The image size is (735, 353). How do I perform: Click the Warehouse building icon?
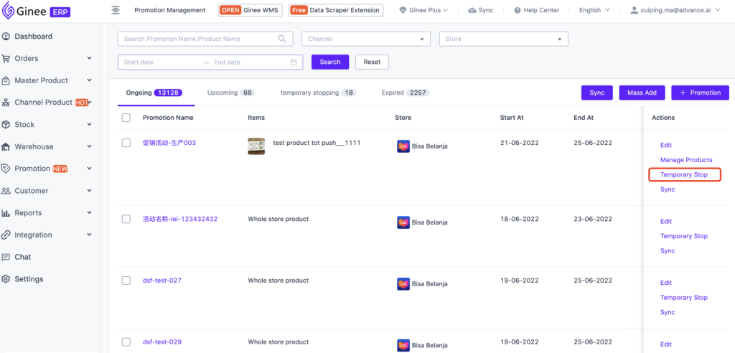[x=6, y=147]
